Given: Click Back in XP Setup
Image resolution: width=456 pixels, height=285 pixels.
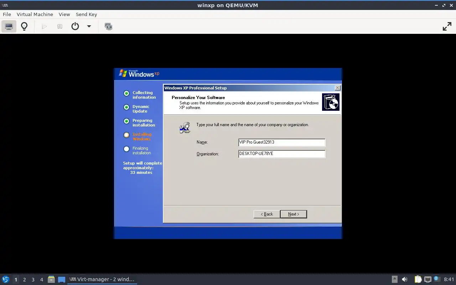Looking at the screenshot, I should [x=266, y=214].
